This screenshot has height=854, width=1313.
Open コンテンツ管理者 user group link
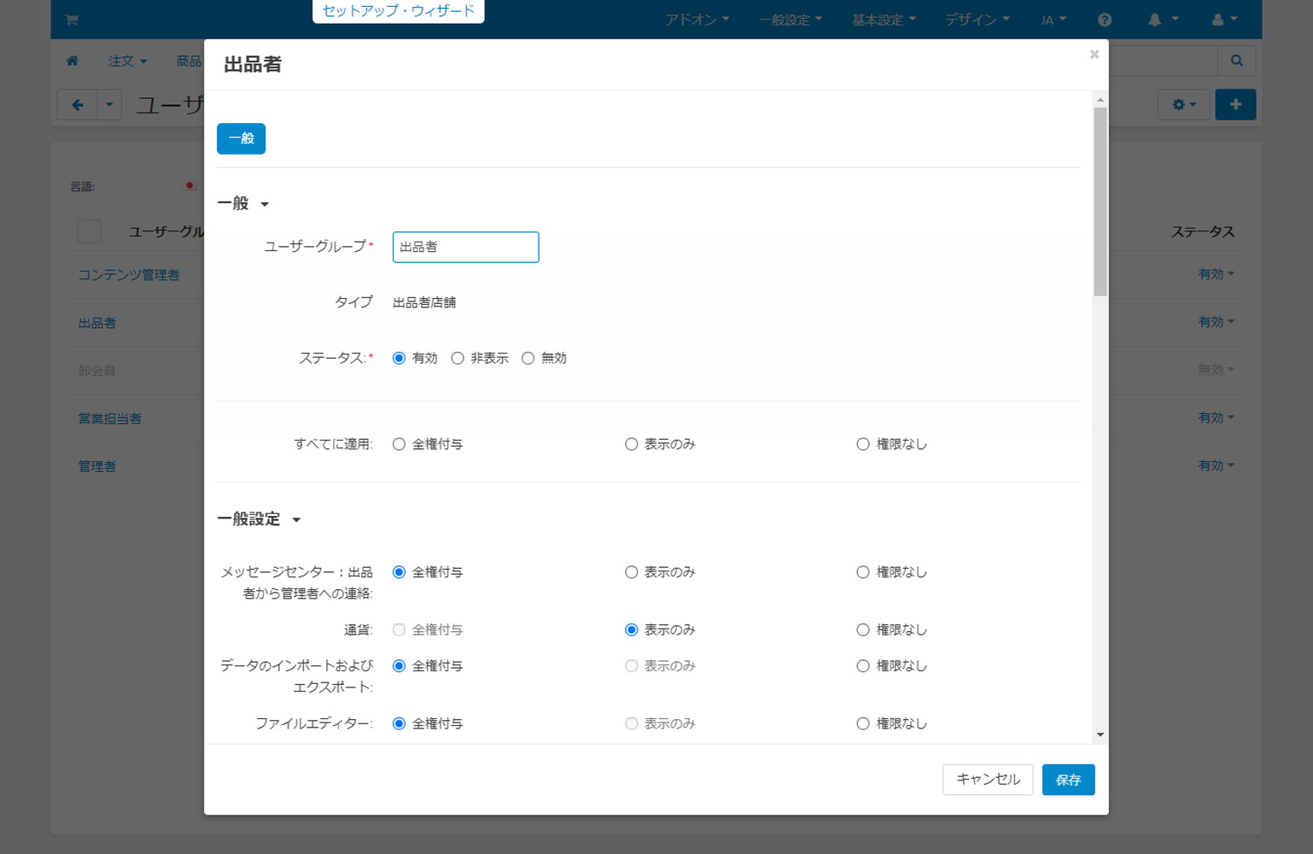[129, 275]
